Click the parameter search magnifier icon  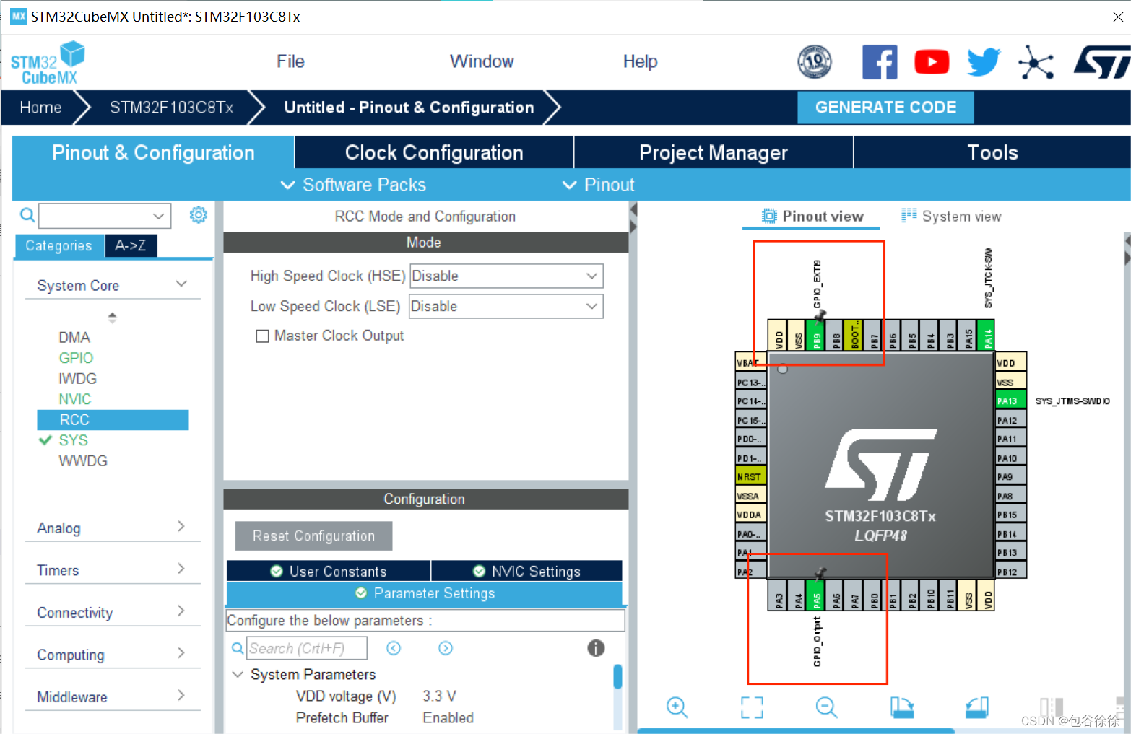tap(237, 648)
